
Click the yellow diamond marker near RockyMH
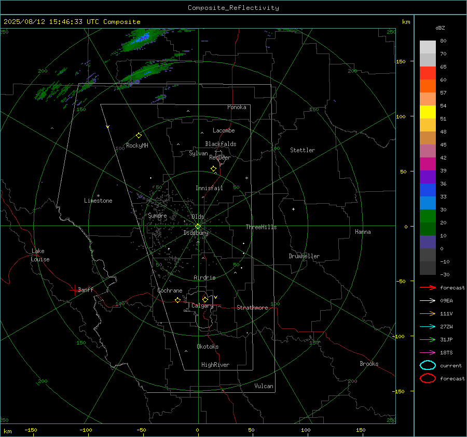(x=139, y=136)
